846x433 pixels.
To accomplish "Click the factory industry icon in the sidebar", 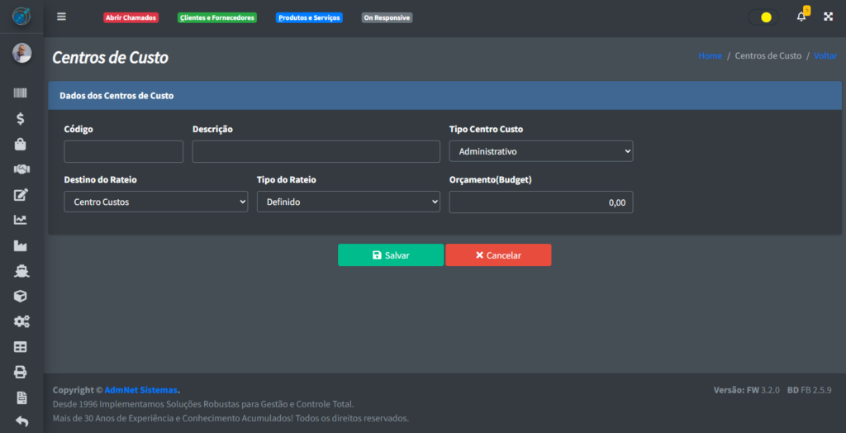I will [21, 245].
